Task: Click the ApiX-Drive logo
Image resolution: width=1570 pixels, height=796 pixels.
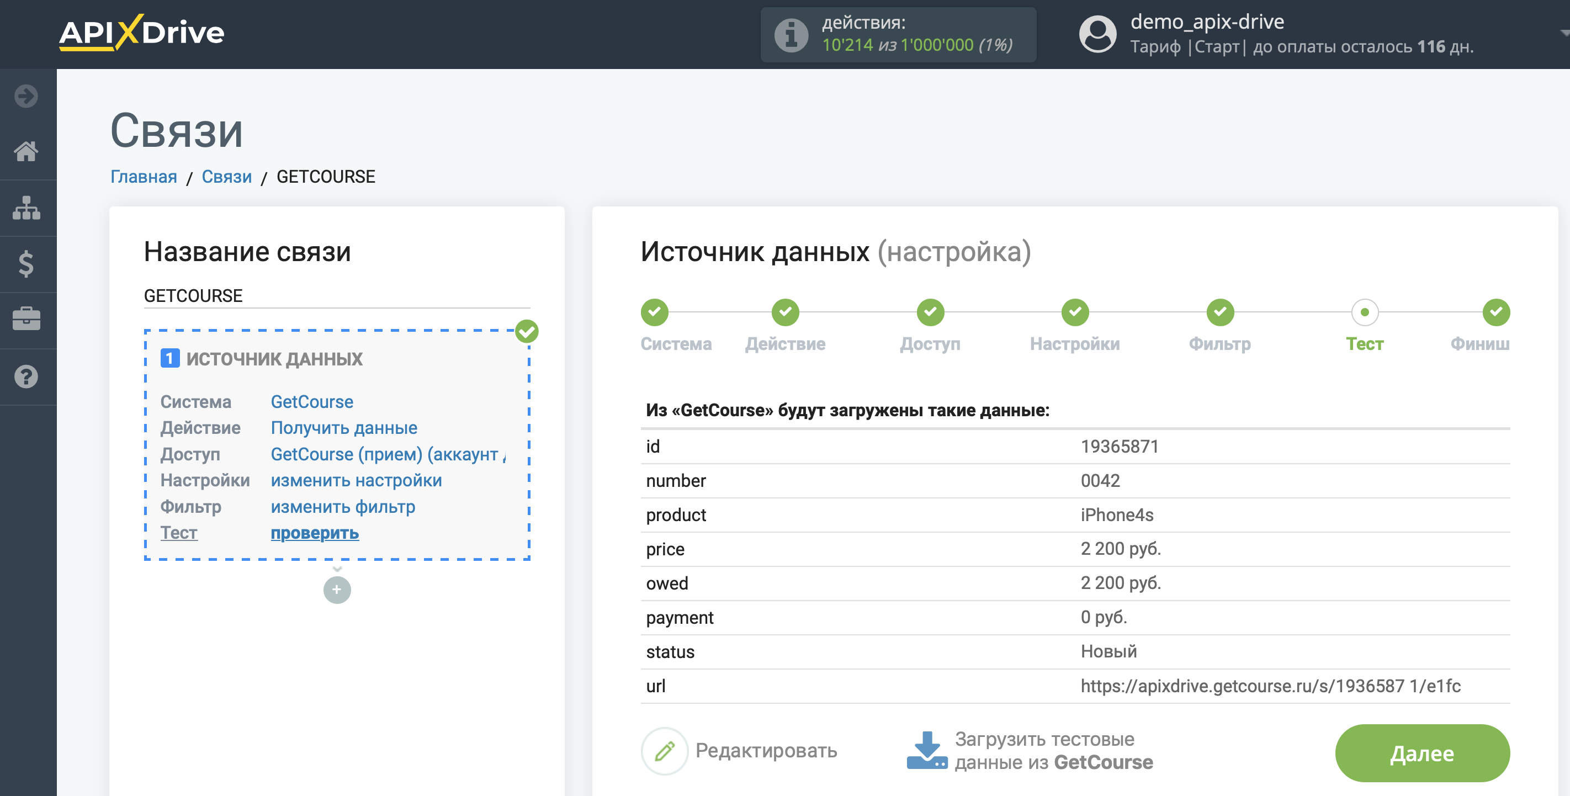Action: 141,33
